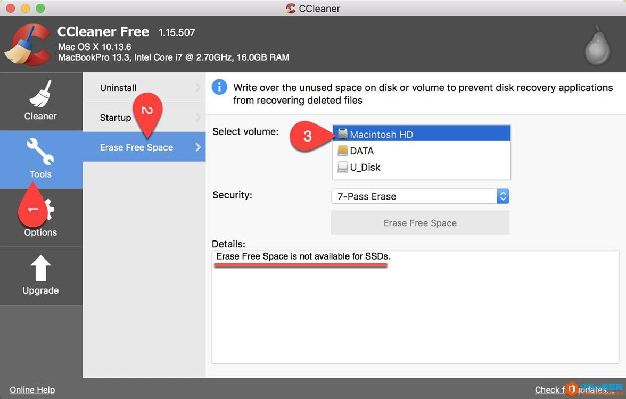The height and width of the screenshot is (399, 626).
Task: Click the Erase Free Space chevron
Action: tap(198, 147)
